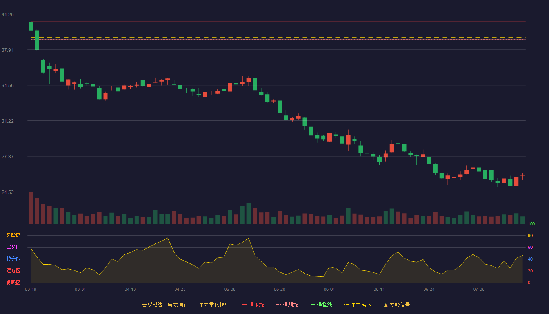
Task: Click the 建仓区 zone label
Action: (x=13, y=271)
